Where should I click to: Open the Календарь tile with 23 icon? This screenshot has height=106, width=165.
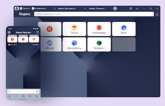tap(99, 29)
